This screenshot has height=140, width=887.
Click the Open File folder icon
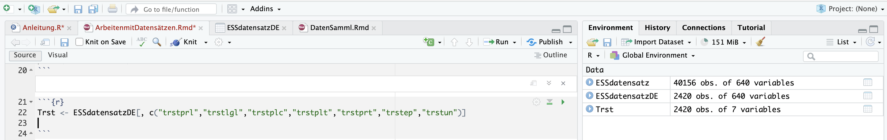click(x=53, y=9)
